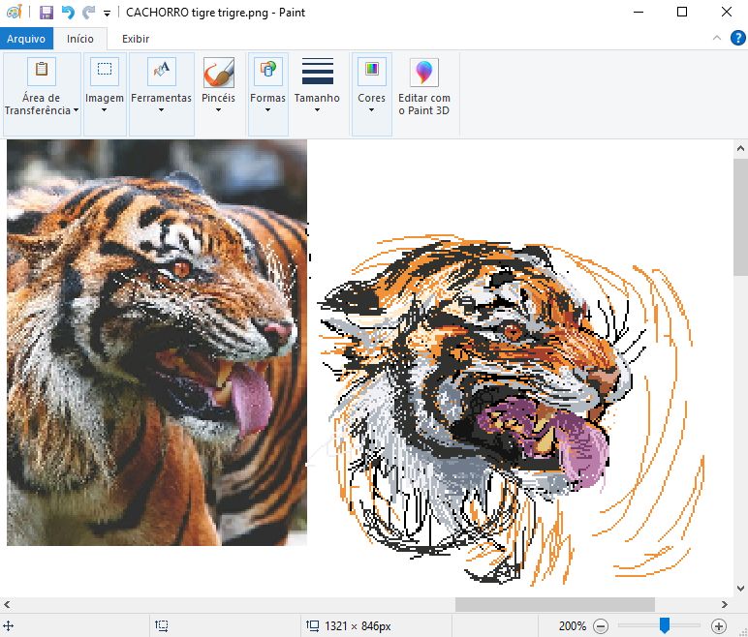Click the zoom slider handle
This screenshot has height=637, width=748.
(665, 626)
